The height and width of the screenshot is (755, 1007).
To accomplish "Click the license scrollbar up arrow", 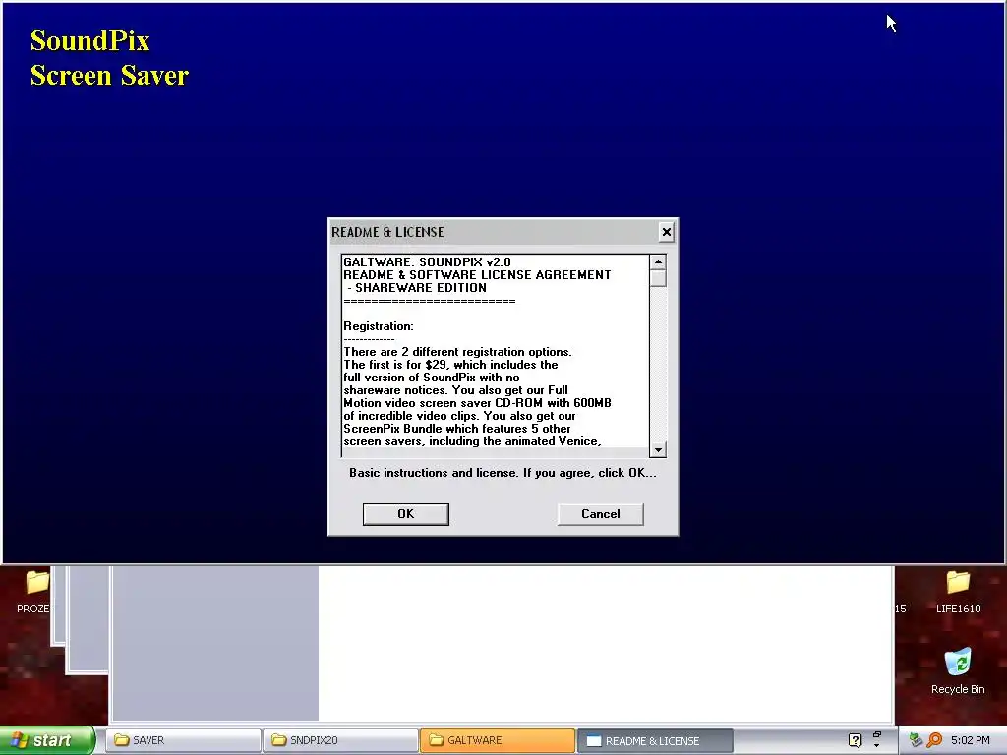I will point(658,261).
